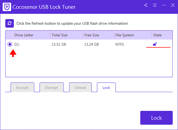The height and width of the screenshot is (130, 178).
Task: Click the unlocked padlock state icon
Action: (x=155, y=44)
